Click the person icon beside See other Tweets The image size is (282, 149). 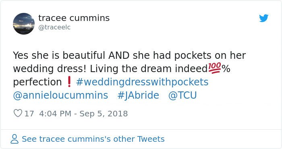tap(15, 139)
